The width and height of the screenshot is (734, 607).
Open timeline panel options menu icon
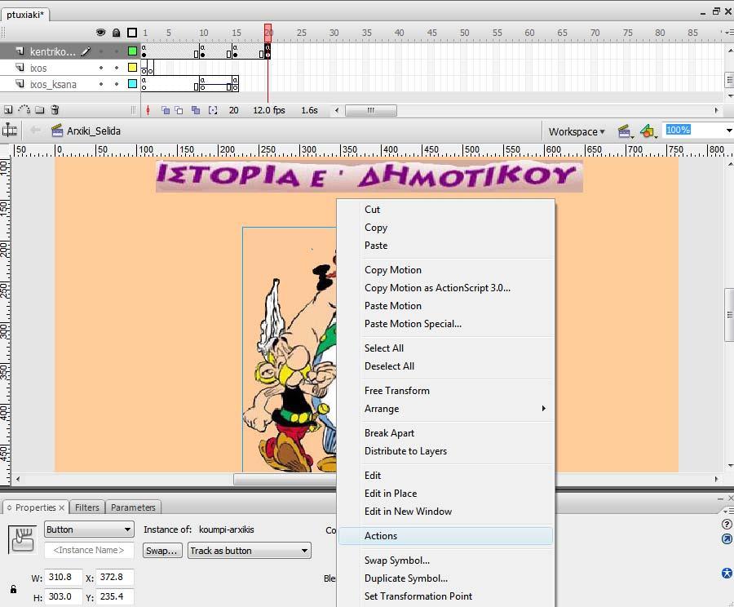(x=728, y=33)
